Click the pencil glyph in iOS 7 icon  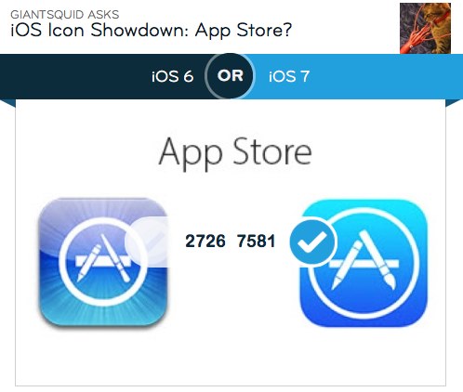[348, 266]
